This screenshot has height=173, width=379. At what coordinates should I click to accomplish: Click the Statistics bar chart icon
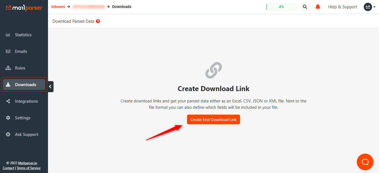tap(8, 35)
